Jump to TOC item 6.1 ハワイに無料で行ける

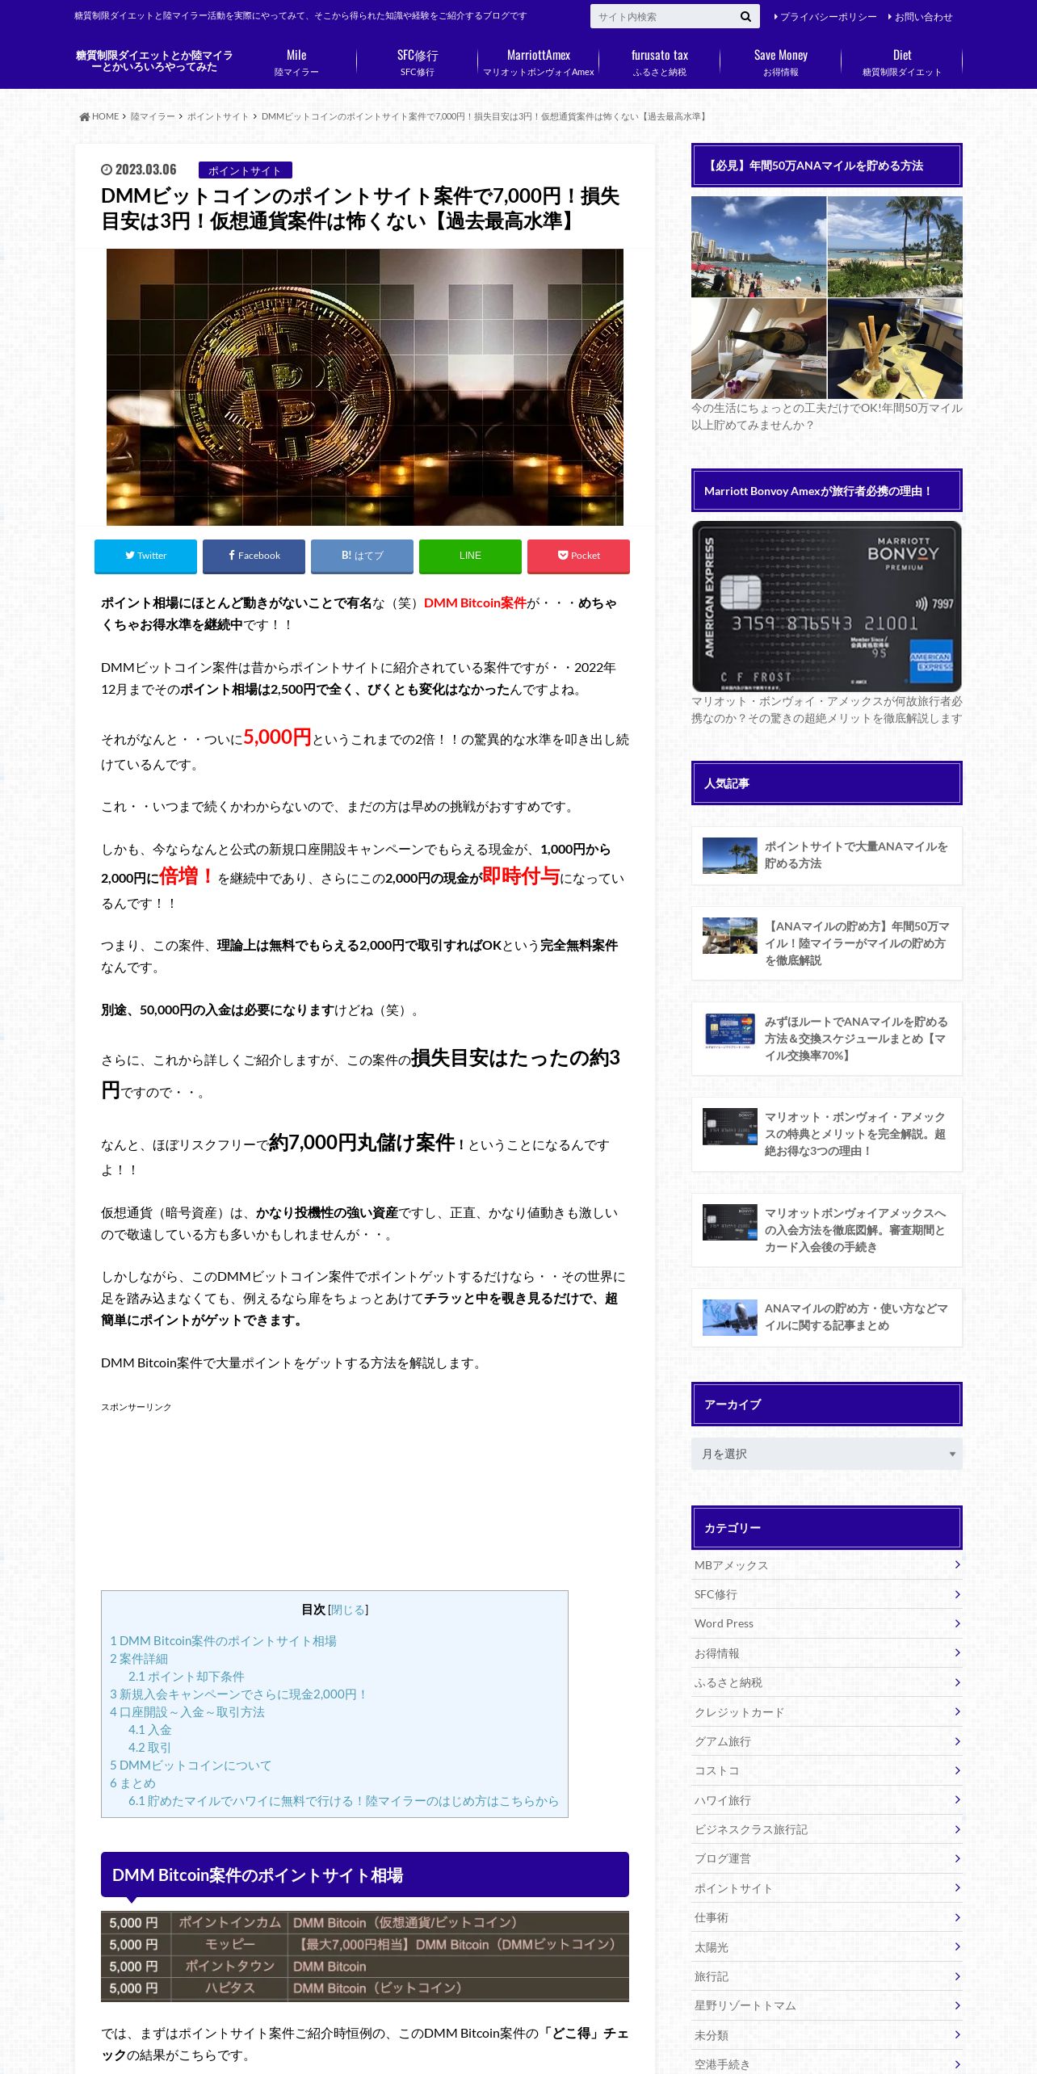click(x=343, y=1801)
